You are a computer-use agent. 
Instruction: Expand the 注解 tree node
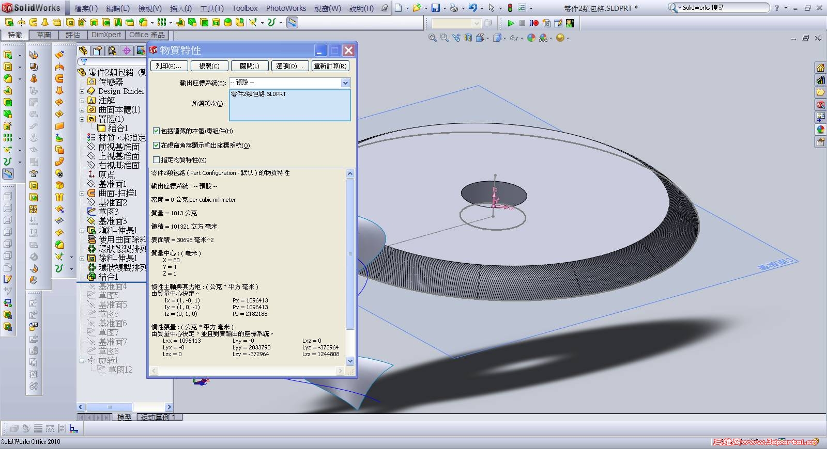point(82,101)
